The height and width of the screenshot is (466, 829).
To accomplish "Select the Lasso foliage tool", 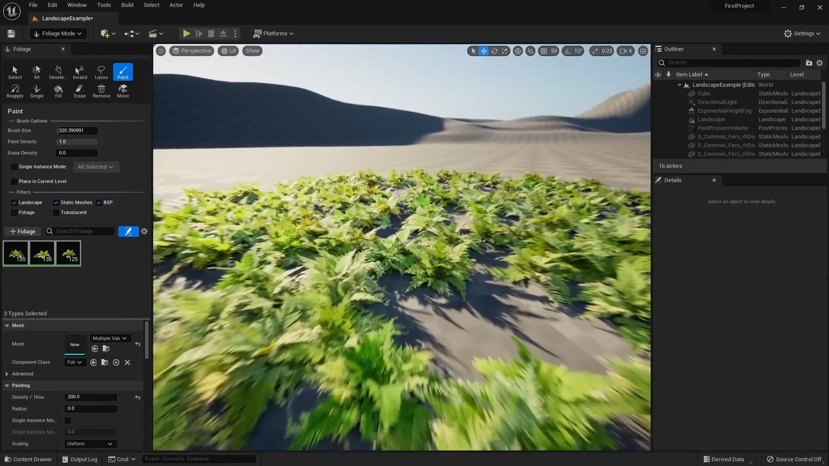I will coord(101,72).
